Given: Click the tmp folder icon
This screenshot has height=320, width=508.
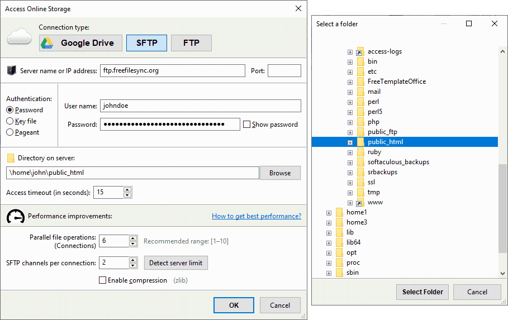Looking at the screenshot, I should click(360, 192).
